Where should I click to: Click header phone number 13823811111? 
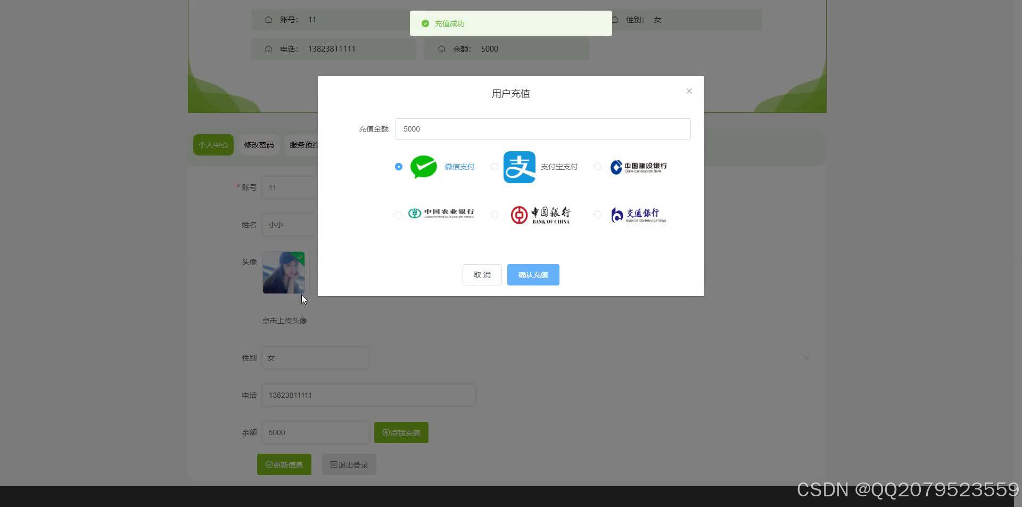332,49
